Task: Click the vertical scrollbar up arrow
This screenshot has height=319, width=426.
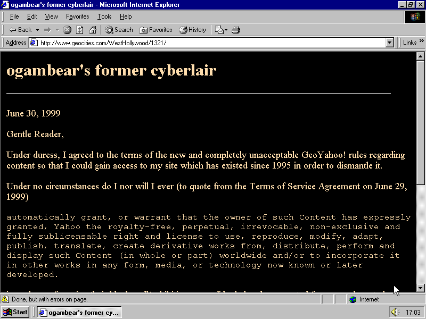Action: [420, 56]
